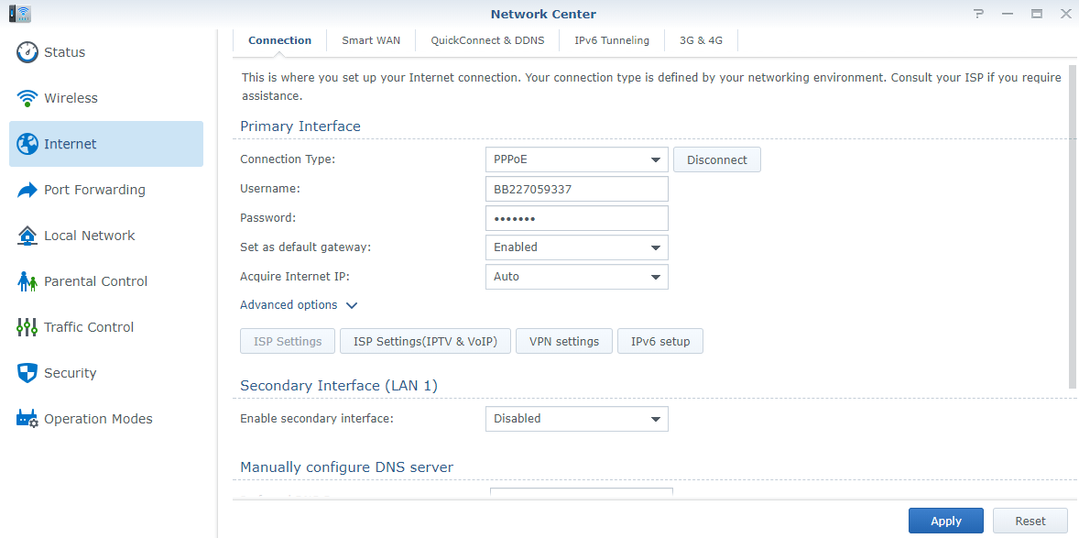
Task: Click the Traffic Control sliders icon
Action: (x=28, y=327)
